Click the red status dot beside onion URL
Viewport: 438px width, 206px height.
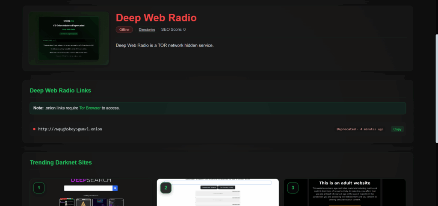tap(34, 129)
